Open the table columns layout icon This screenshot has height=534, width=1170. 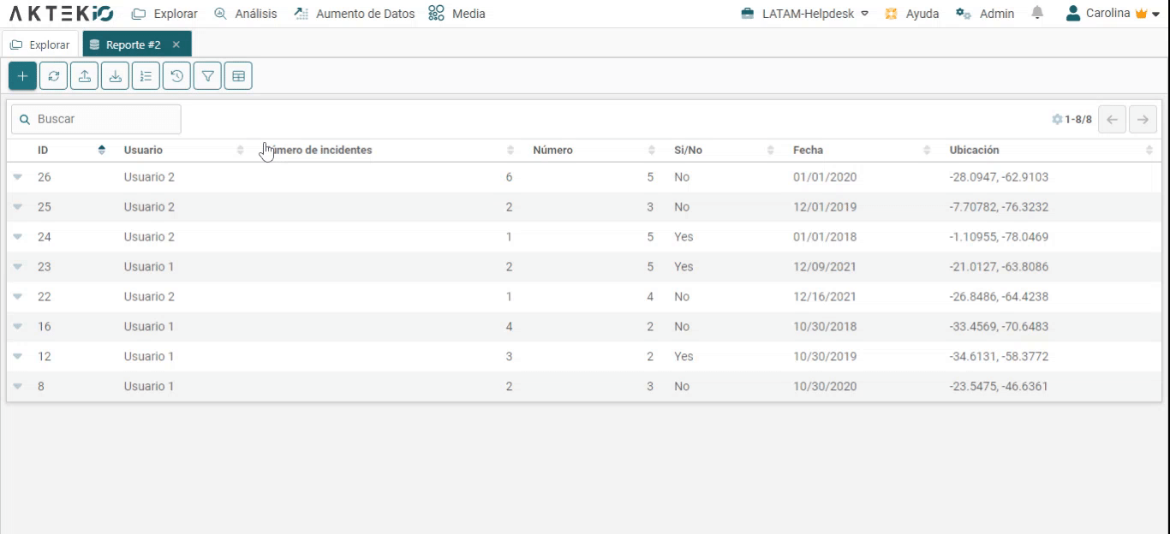click(x=238, y=76)
